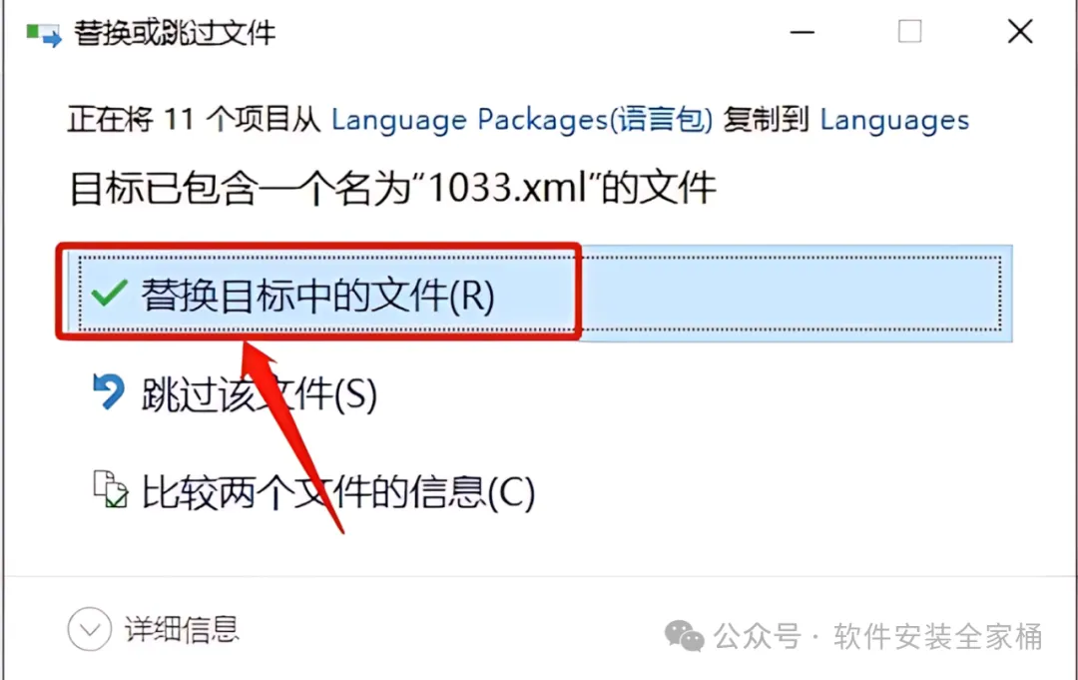Click the 软件安装全家桶 watermark text
Screen dimensions: 1078x680
click(937, 636)
